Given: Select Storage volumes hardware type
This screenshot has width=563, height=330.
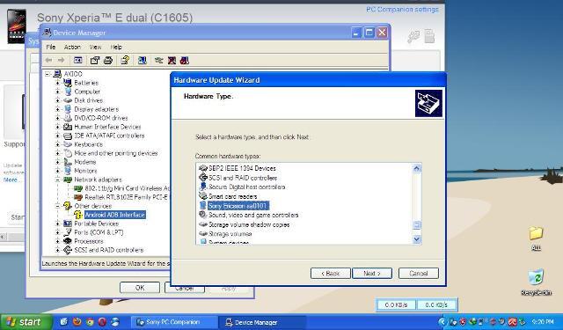Looking at the screenshot, I should coord(230,234).
